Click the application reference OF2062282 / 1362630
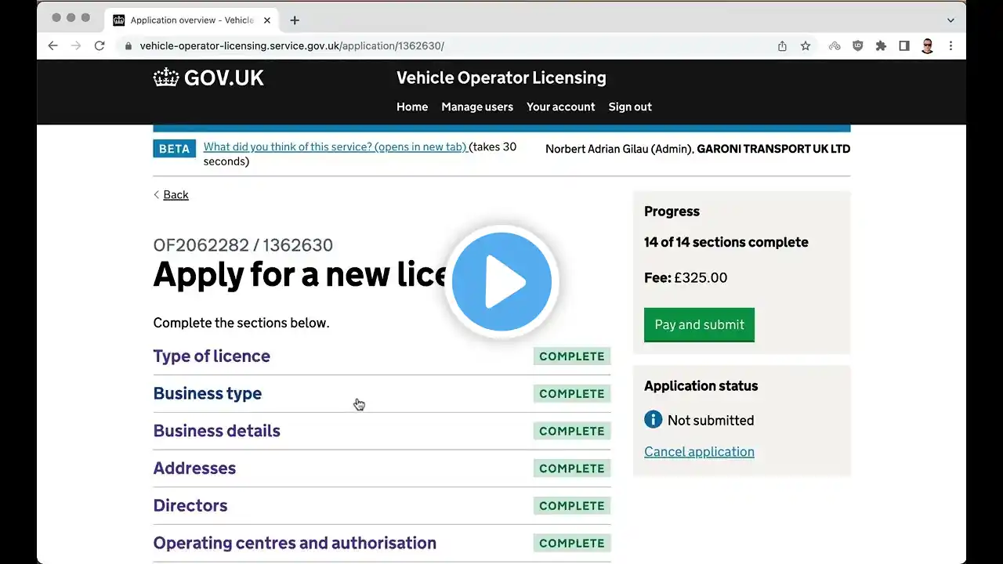The image size is (1003, 564). [x=243, y=245]
